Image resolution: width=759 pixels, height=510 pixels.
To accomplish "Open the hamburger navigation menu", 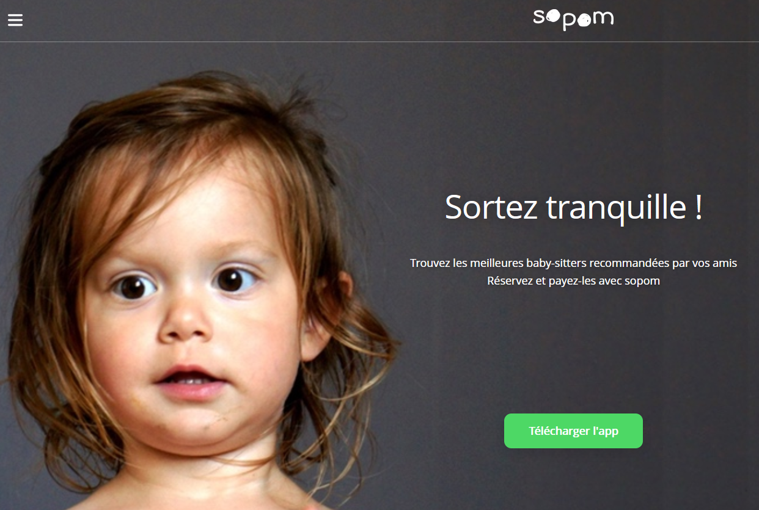I will tap(15, 20).
